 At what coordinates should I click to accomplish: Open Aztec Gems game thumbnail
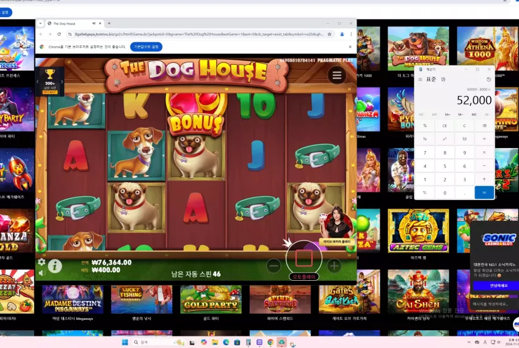(418, 231)
